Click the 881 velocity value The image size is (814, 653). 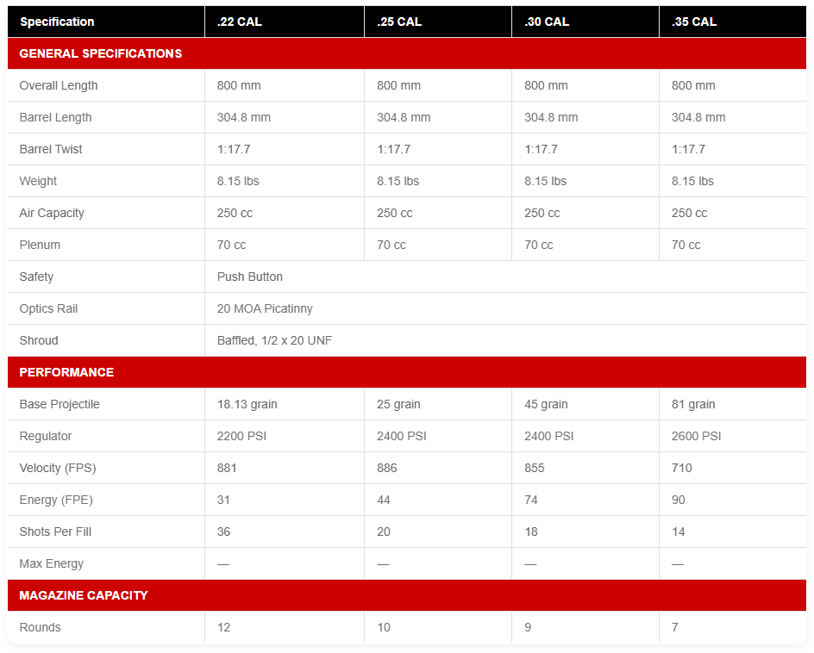coord(227,469)
